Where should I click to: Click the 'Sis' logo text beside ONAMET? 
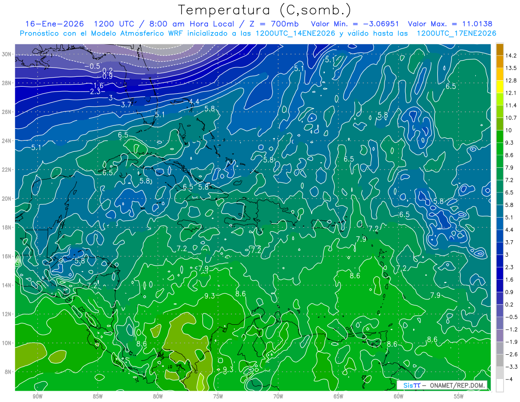407,385
